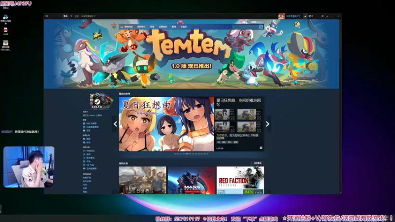
Task: Click the Your Store logo icon in nav
Action: (x=121, y=27)
